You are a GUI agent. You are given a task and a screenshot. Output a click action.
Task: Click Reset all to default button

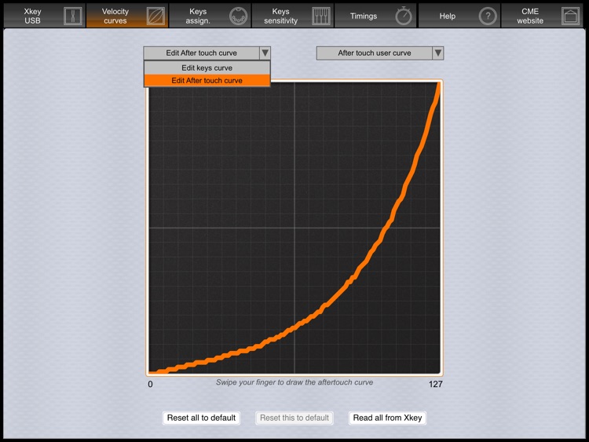pyautogui.click(x=201, y=418)
